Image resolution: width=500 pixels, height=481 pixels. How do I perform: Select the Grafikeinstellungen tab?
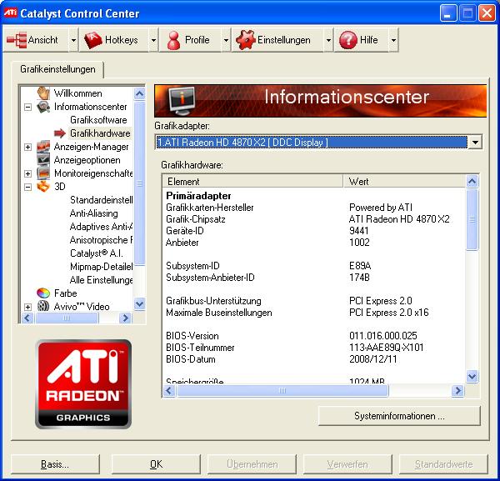[57, 69]
